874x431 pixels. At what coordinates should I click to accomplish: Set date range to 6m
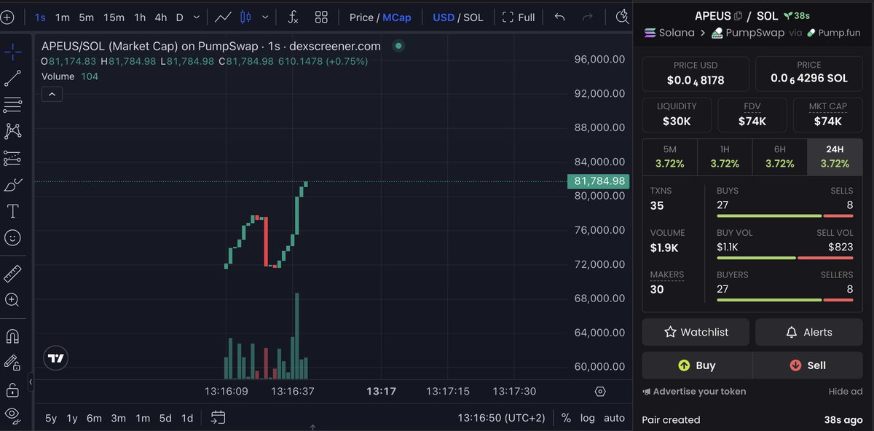click(x=94, y=418)
